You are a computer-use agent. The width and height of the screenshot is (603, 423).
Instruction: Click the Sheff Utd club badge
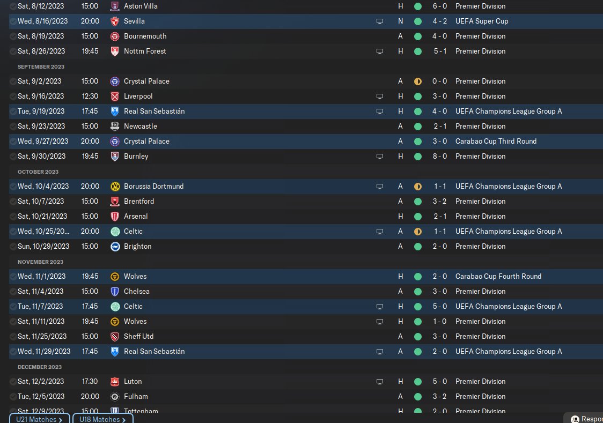pyautogui.click(x=115, y=337)
